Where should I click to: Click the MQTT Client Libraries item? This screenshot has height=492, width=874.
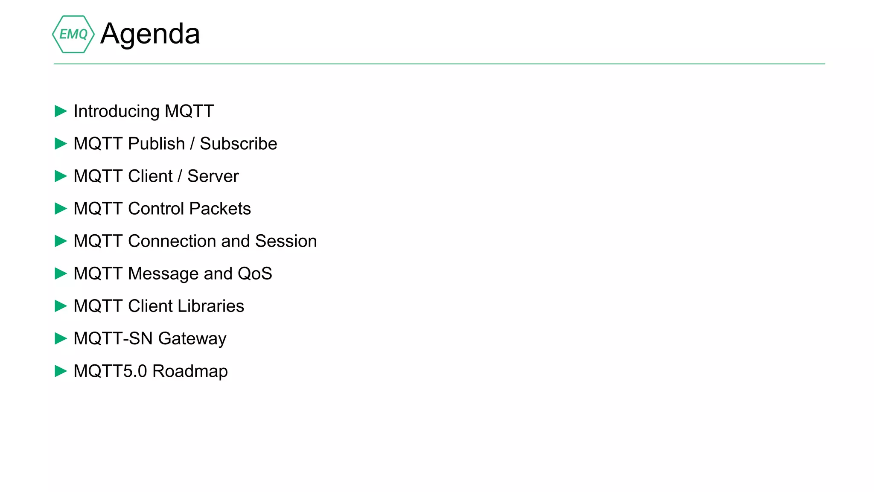click(x=158, y=306)
